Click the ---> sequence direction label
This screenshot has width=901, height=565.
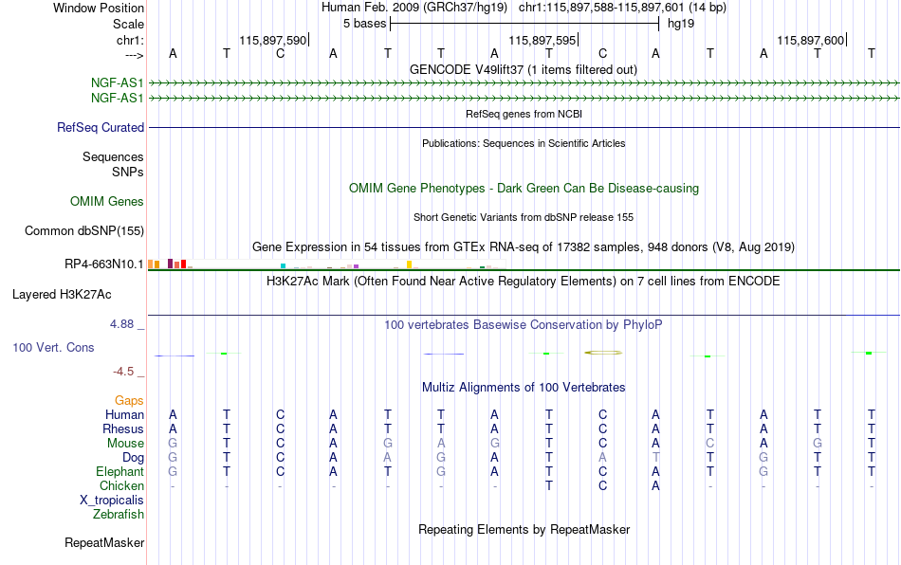(135, 55)
